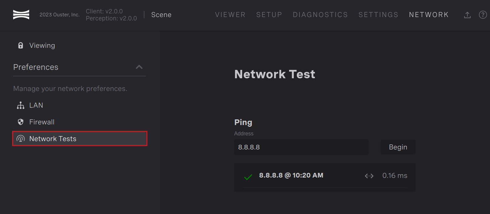
Task: Click the Network Tests broadcast icon
Action: (x=20, y=139)
